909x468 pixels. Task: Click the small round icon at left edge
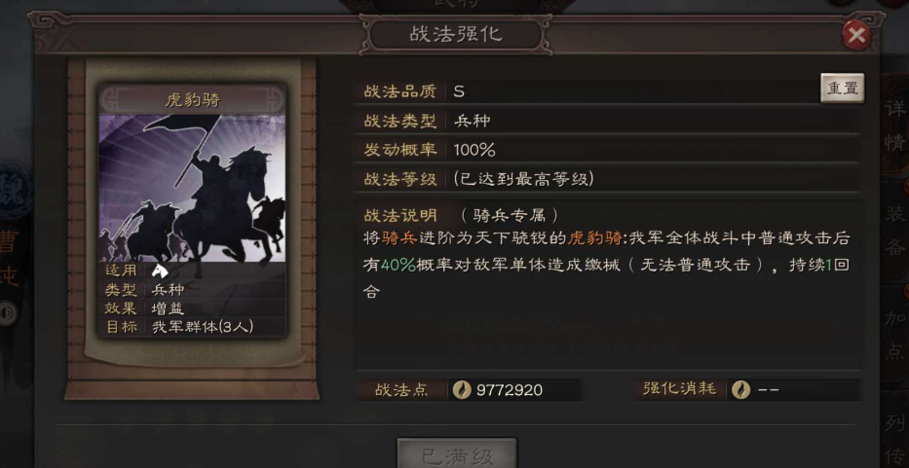8,313
